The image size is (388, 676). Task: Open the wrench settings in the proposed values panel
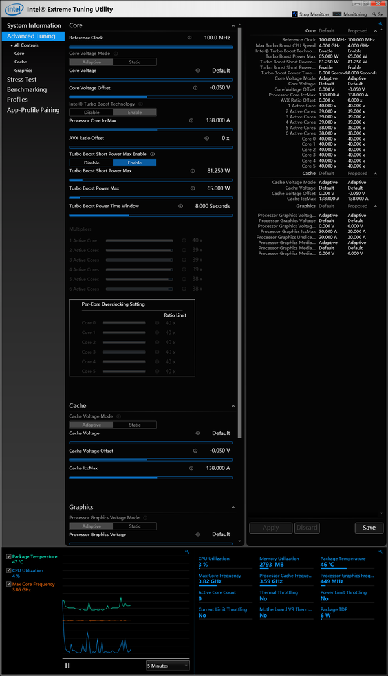(381, 24)
